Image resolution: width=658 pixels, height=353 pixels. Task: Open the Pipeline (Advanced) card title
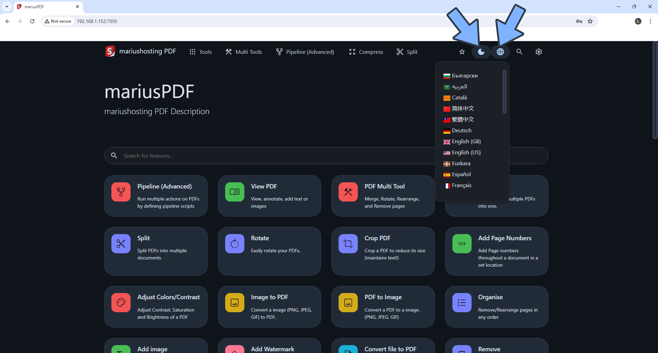point(164,186)
